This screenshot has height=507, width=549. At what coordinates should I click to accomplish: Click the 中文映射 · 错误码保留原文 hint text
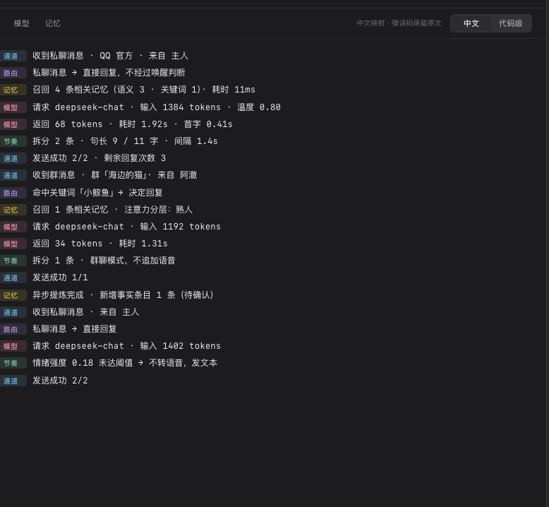tap(399, 23)
